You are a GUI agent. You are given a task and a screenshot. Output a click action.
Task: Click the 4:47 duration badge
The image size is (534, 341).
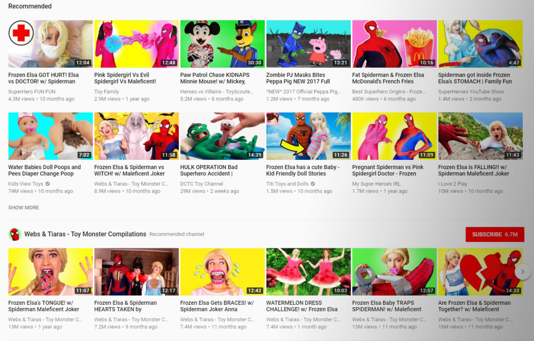click(x=514, y=63)
